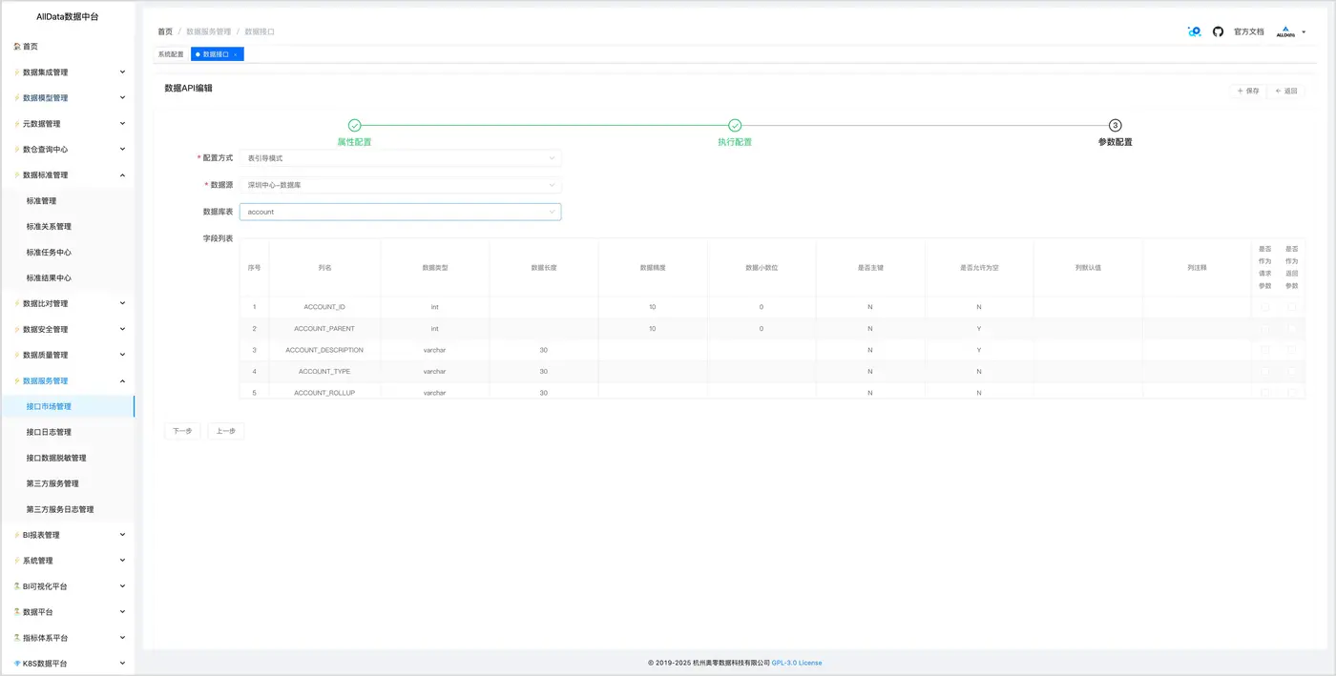Collapse 数据服务管理 with its up chevron
Screen dimensions: 1336x676
[x=122, y=380]
